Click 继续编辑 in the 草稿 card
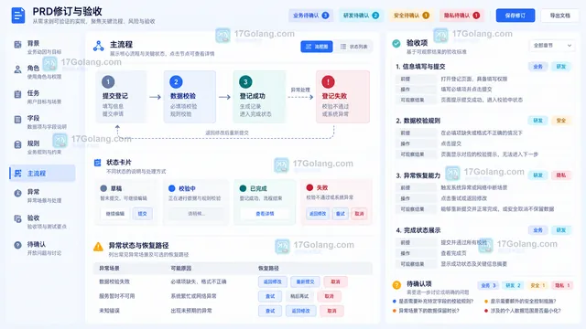 pos(115,214)
